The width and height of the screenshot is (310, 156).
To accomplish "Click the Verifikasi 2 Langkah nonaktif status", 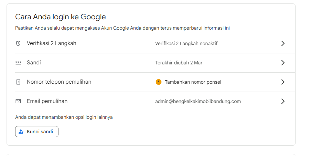I will pos(186,43).
